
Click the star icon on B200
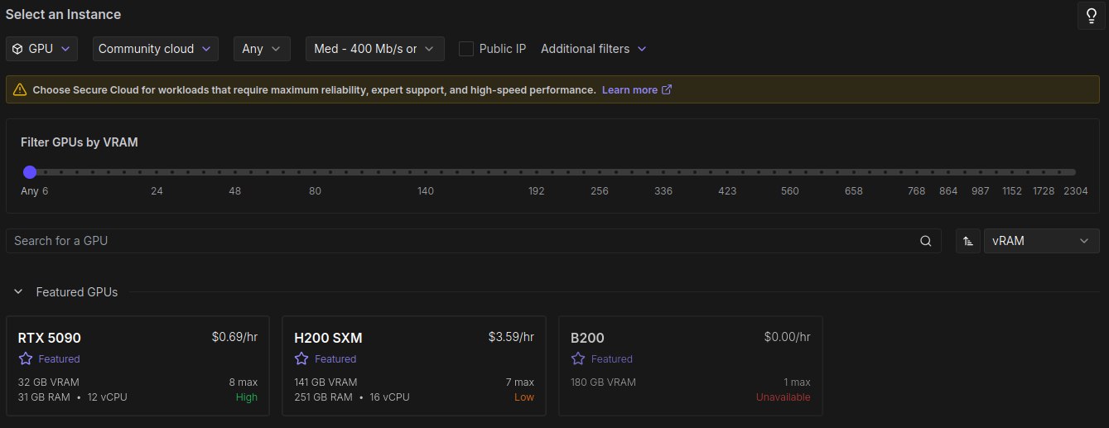[578, 358]
